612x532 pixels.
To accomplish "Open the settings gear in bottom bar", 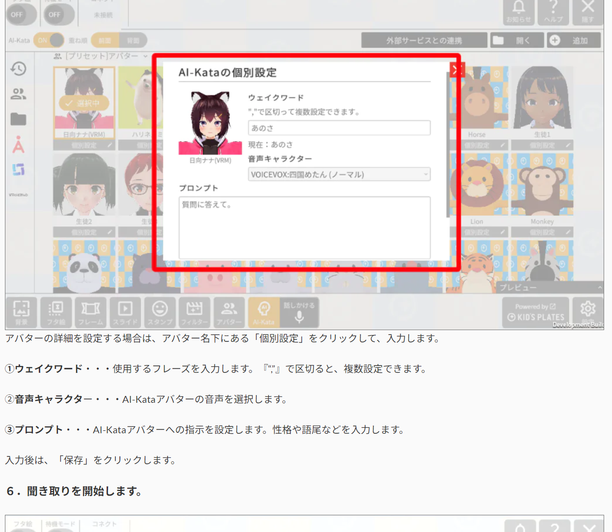I will tap(587, 311).
